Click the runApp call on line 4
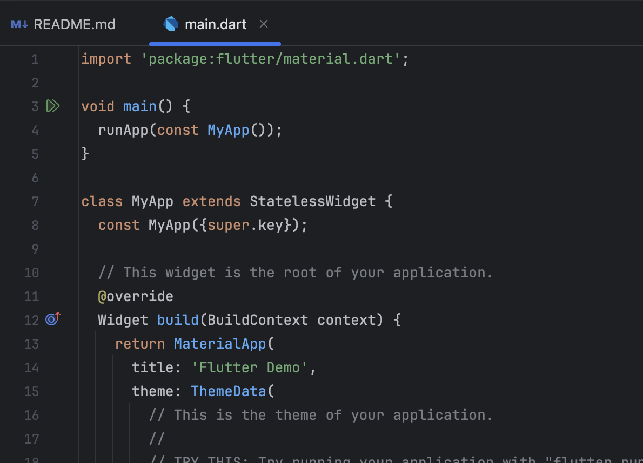The height and width of the screenshot is (463, 643). [x=123, y=130]
